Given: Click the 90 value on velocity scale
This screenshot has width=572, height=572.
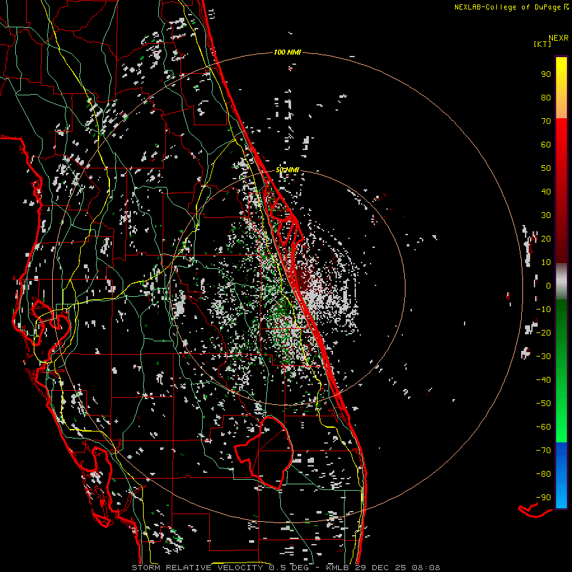Looking at the screenshot, I should pyautogui.click(x=545, y=74).
